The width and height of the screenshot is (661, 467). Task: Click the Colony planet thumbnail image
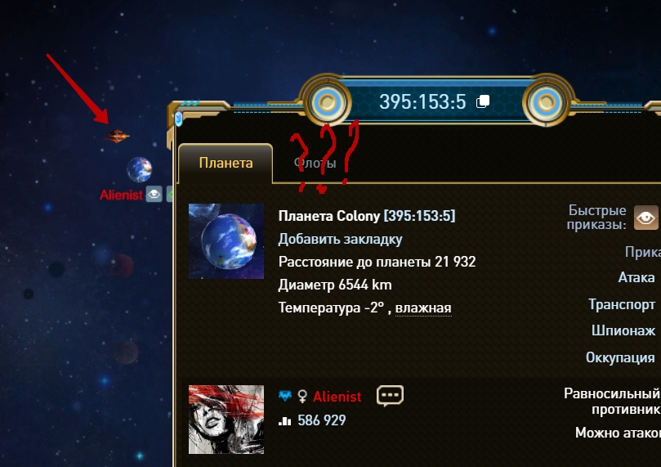(226, 241)
